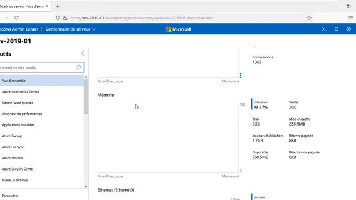Select the memory Utilisation 87.27% metric

261,104
